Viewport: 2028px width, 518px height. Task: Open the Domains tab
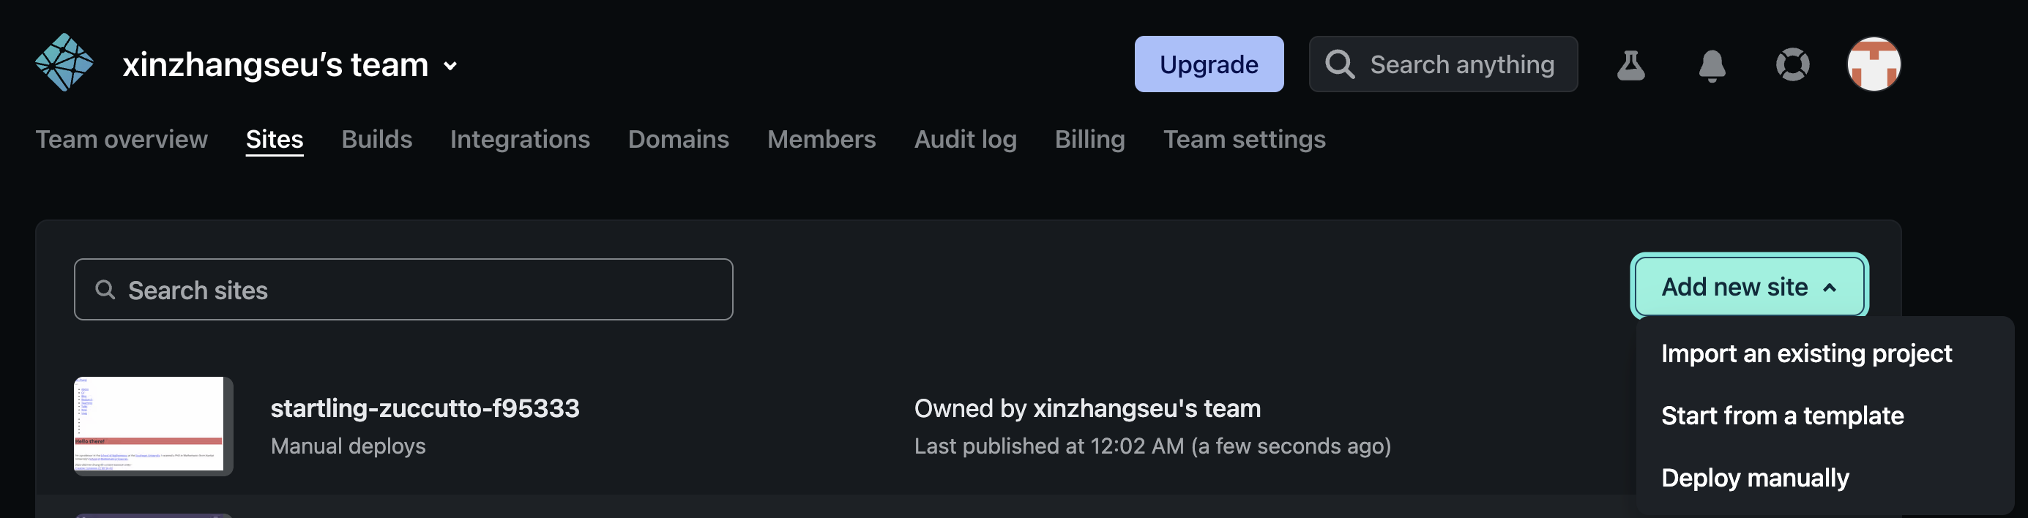[678, 139]
